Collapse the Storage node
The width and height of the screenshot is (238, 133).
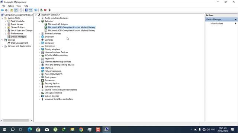coord(2,40)
